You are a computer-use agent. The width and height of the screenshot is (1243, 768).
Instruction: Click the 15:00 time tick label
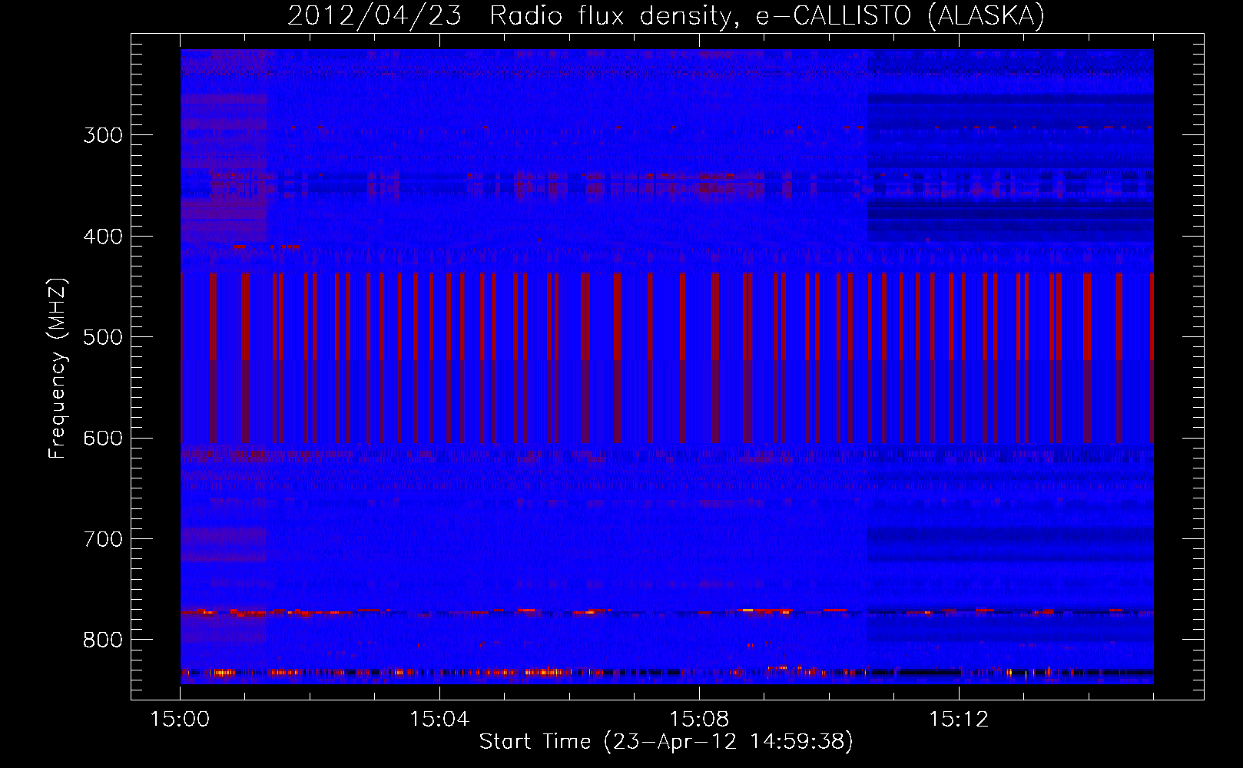pos(180,720)
